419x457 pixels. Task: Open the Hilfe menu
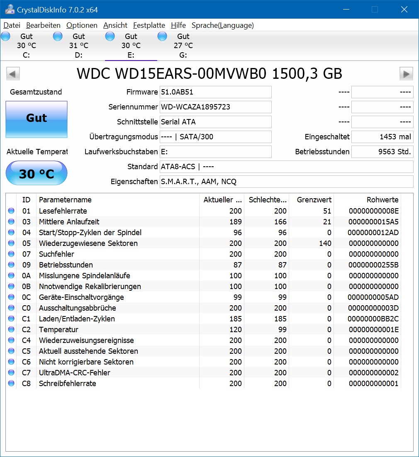pyautogui.click(x=178, y=25)
